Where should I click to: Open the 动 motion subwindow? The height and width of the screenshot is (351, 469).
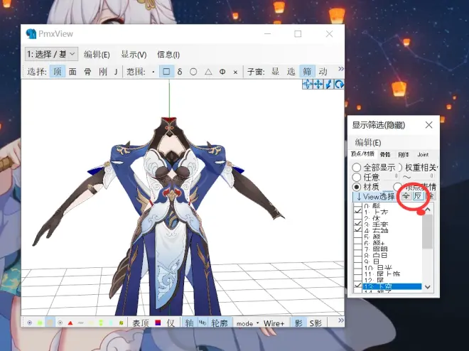coord(323,72)
